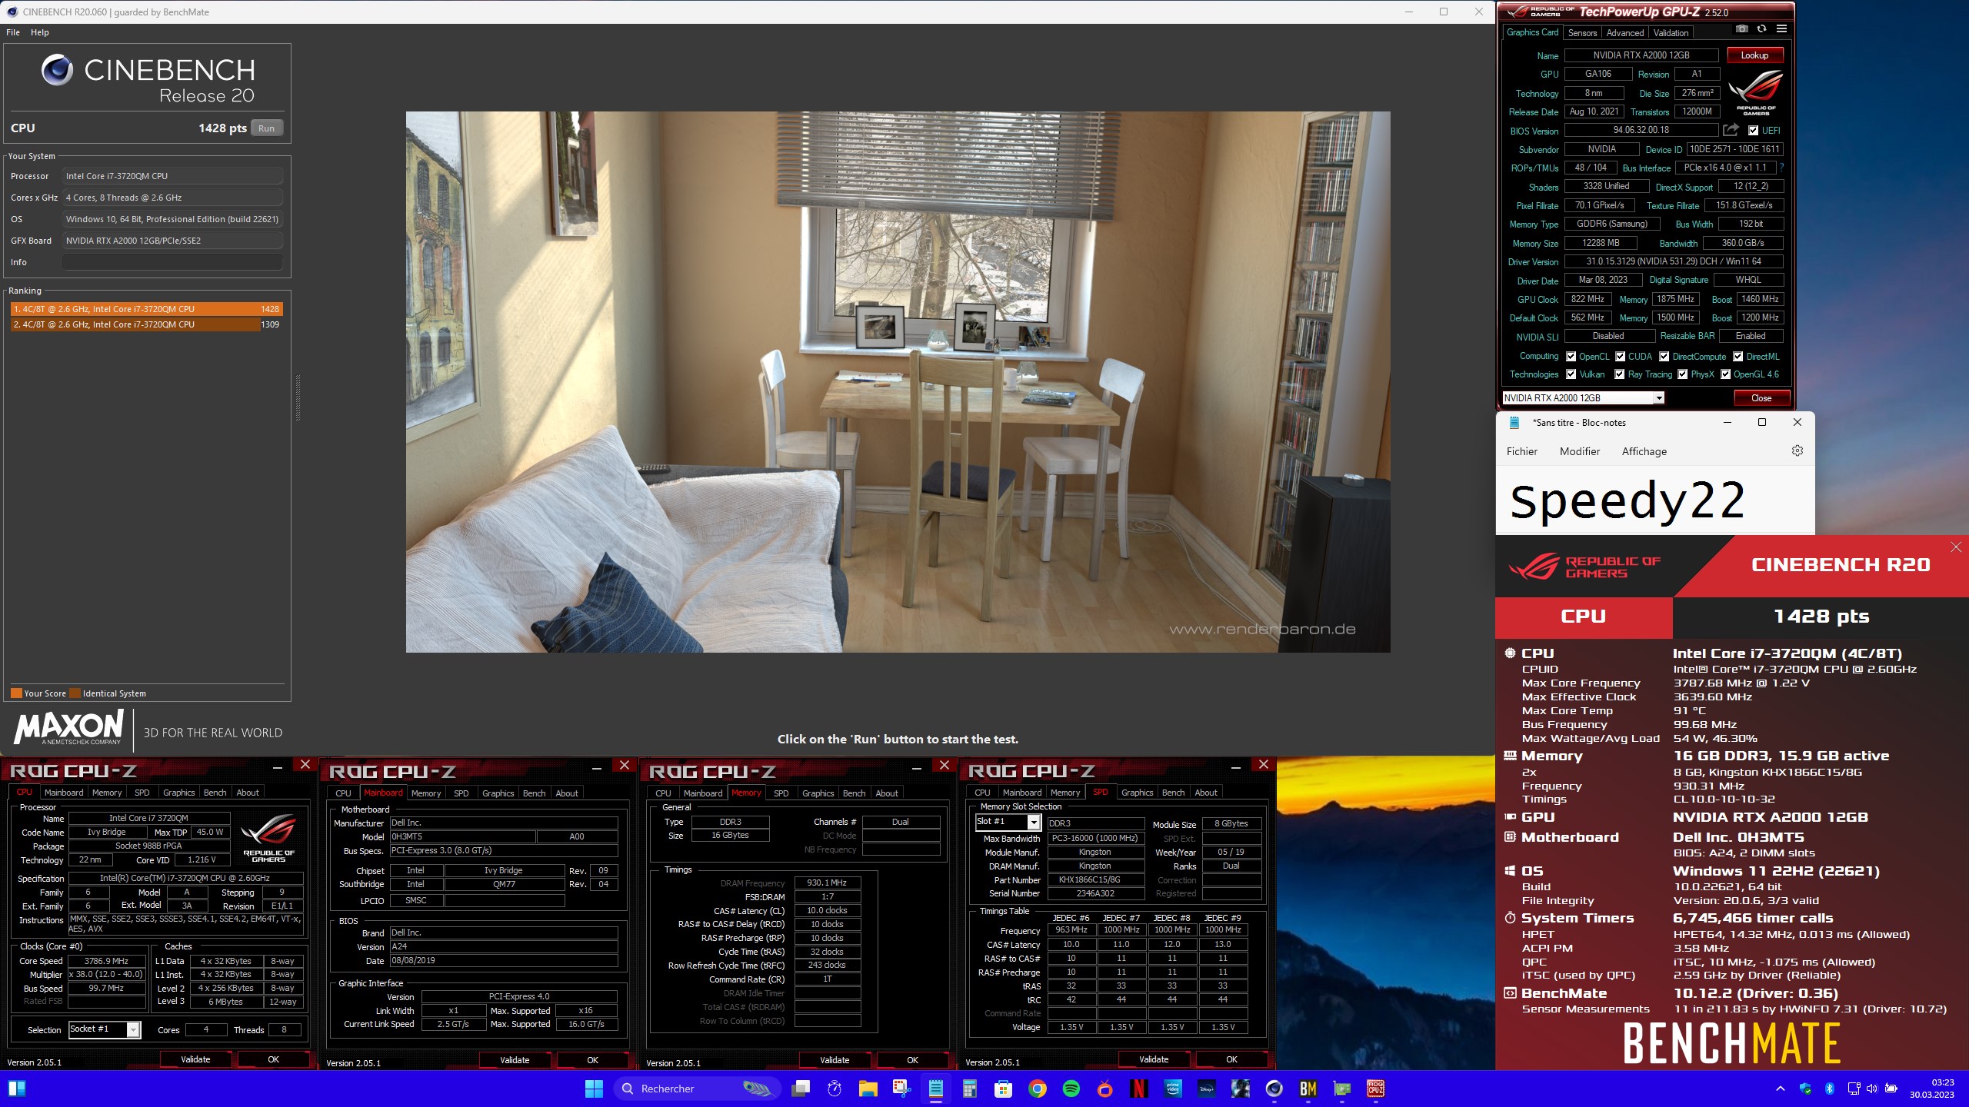The height and width of the screenshot is (1107, 1969).
Task: Open the Help menu in Cinebench
Action: point(40,32)
